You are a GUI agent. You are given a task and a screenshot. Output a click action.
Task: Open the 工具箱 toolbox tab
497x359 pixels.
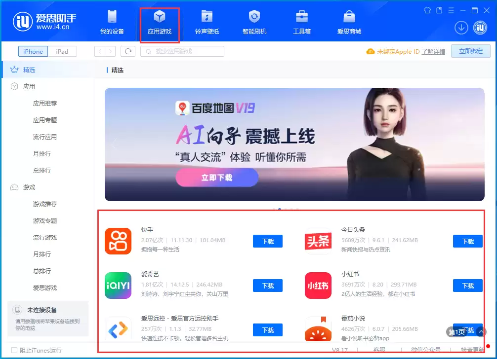(x=302, y=22)
